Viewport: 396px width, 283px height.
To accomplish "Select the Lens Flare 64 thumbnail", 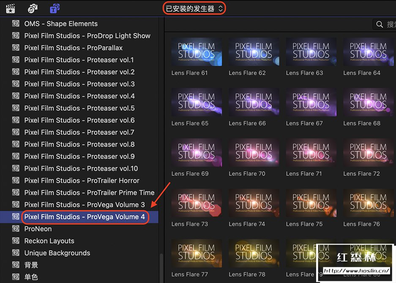I will coord(369,52).
